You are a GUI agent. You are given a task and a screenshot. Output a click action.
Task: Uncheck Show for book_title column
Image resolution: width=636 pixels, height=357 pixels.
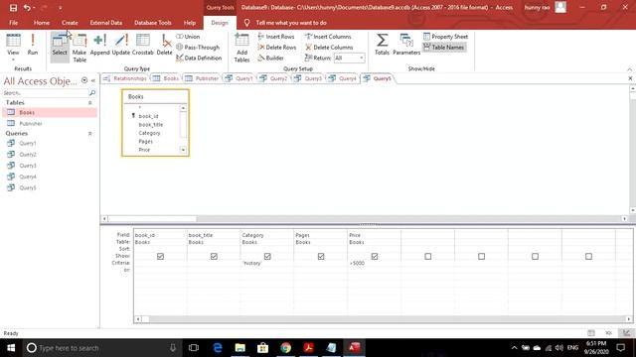coord(214,256)
